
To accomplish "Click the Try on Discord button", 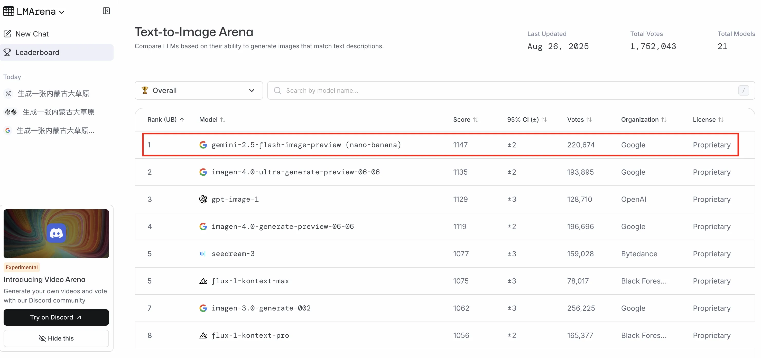I will coord(56,317).
